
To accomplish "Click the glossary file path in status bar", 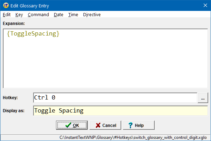I will pyautogui.click(x=133, y=137).
